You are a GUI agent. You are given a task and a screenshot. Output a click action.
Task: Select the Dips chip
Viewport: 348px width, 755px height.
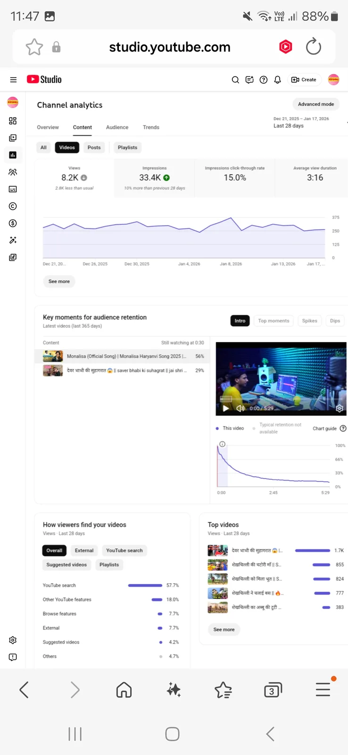pyautogui.click(x=335, y=321)
